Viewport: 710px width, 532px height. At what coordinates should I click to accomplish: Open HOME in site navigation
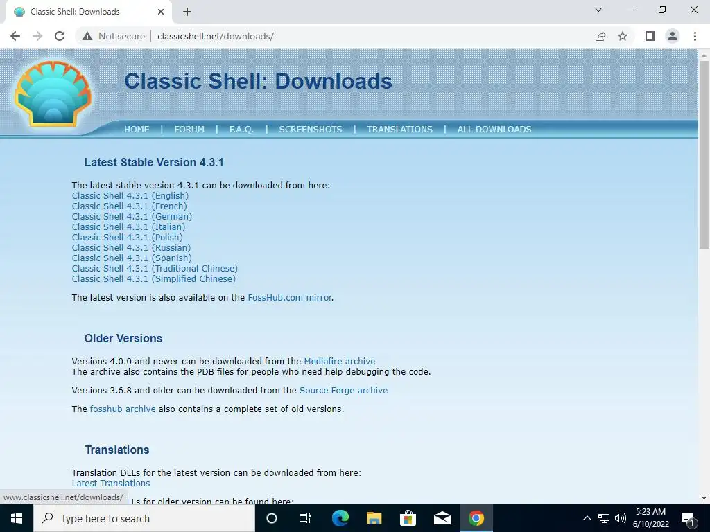137,130
